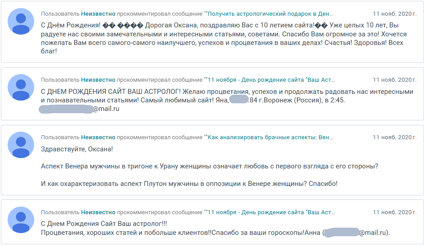Click the '@mail.ru' text in Яна comment
The width and height of the screenshot is (424, 247).
pos(106,109)
